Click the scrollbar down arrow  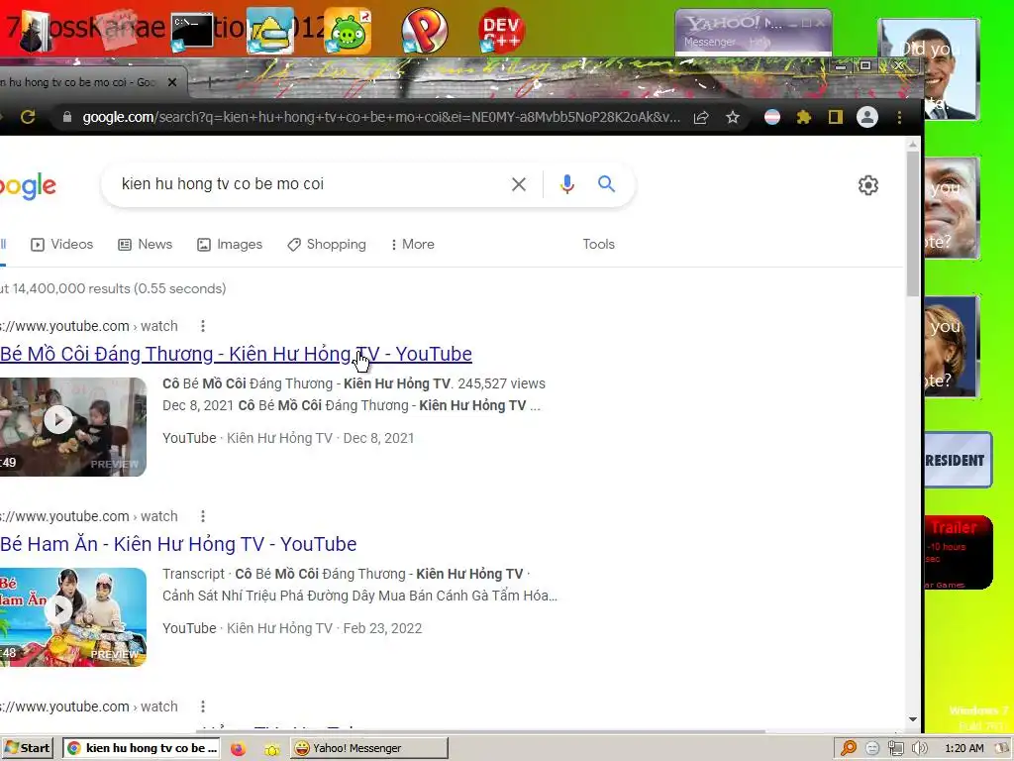(912, 719)
